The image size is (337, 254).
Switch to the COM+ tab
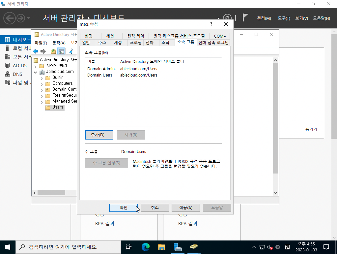(x=220, y=36)
